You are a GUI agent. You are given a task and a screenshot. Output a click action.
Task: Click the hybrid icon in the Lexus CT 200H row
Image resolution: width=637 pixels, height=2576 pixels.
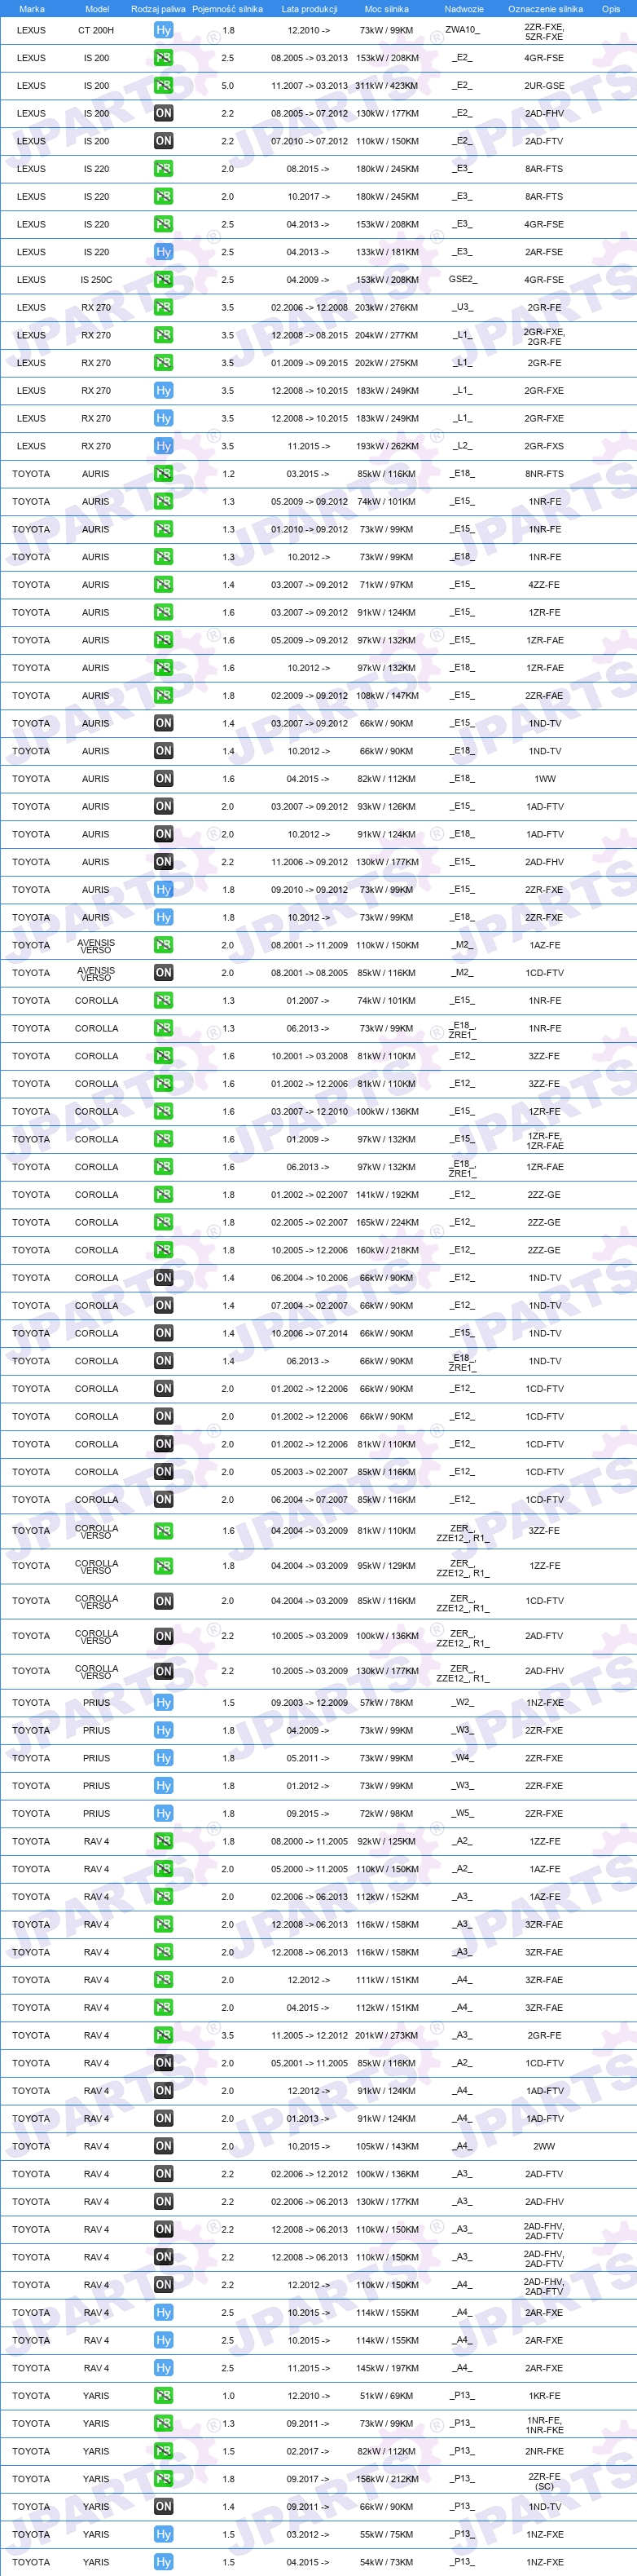pyautogui.click(x=164, y=30)
